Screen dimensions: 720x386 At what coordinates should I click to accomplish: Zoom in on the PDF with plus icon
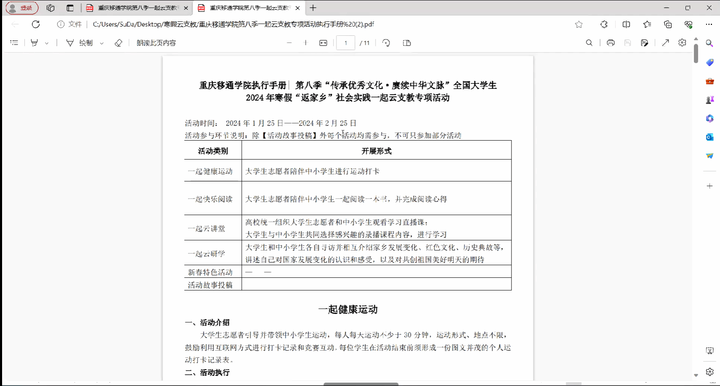point(306,43)
